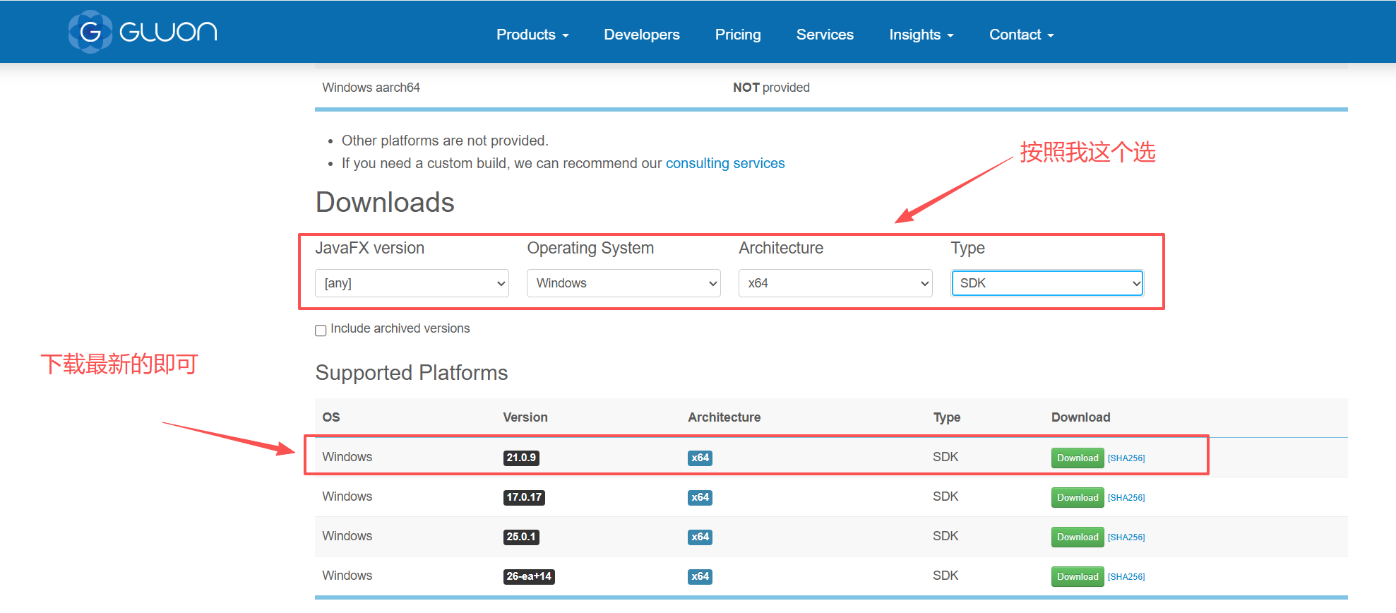Click the 21.0.9 version badge

pos(521,458)
